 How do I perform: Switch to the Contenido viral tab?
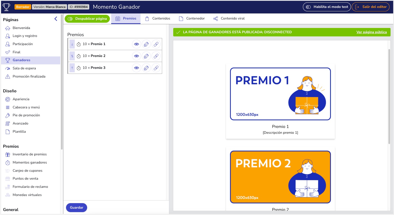[229, 18]
